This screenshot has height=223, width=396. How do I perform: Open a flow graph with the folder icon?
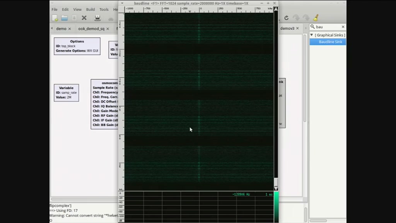coord(65,18)
